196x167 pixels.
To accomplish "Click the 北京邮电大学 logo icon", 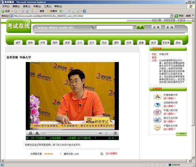I will click(x=157, y=105).
